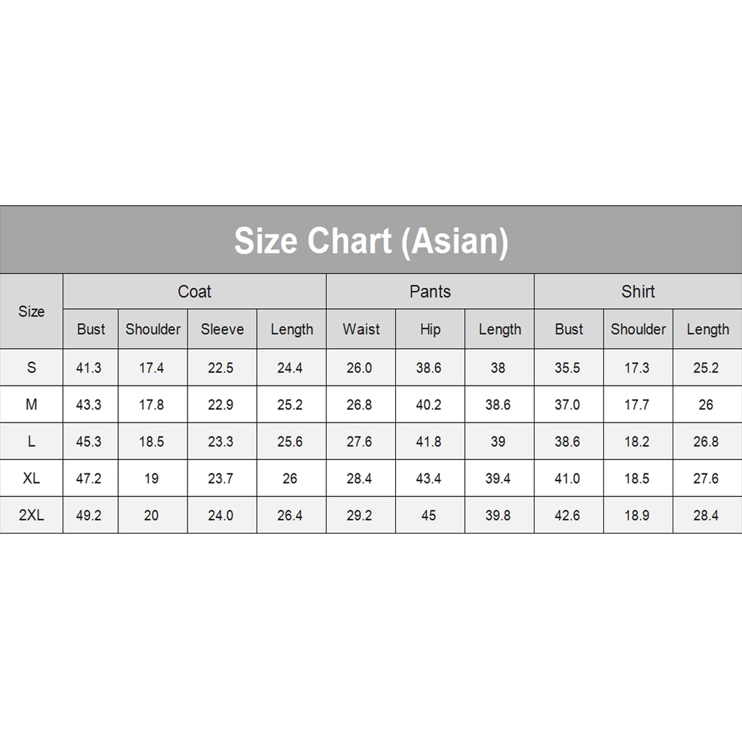Click the Hip column header
This screenshot has height=742, width=742.
[x=430, y=329]
